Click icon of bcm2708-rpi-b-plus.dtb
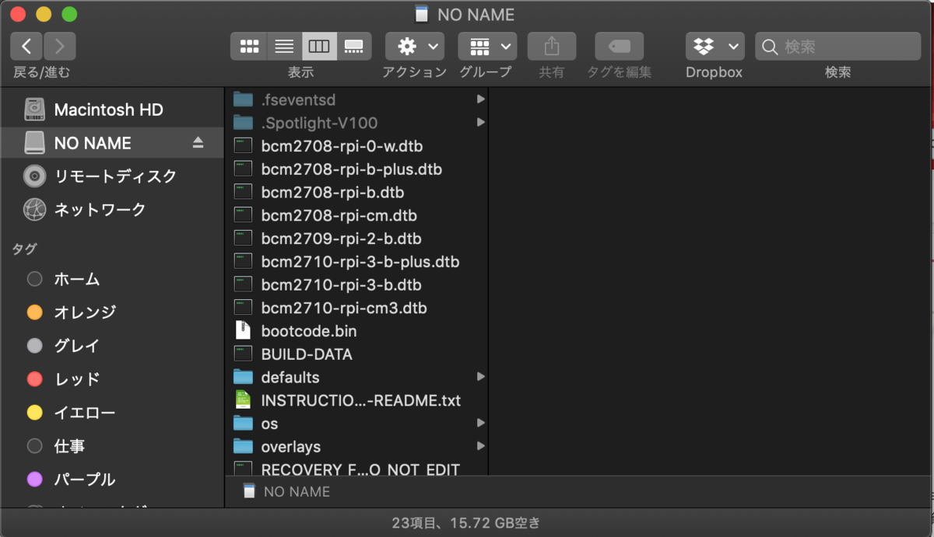The width and height of the screenshot is (934, 537). 244,169
